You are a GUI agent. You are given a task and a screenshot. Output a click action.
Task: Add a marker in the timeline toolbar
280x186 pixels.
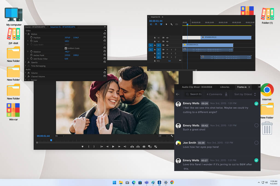tap(167, 24)
